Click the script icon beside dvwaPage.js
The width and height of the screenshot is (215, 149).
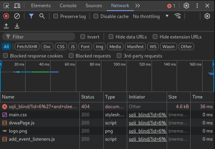point(5,123)
